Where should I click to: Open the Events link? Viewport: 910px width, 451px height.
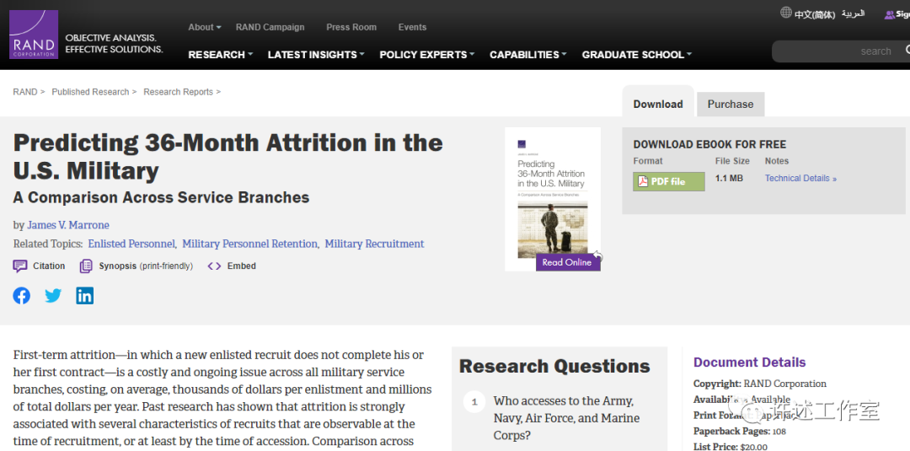tap(412, 27)
